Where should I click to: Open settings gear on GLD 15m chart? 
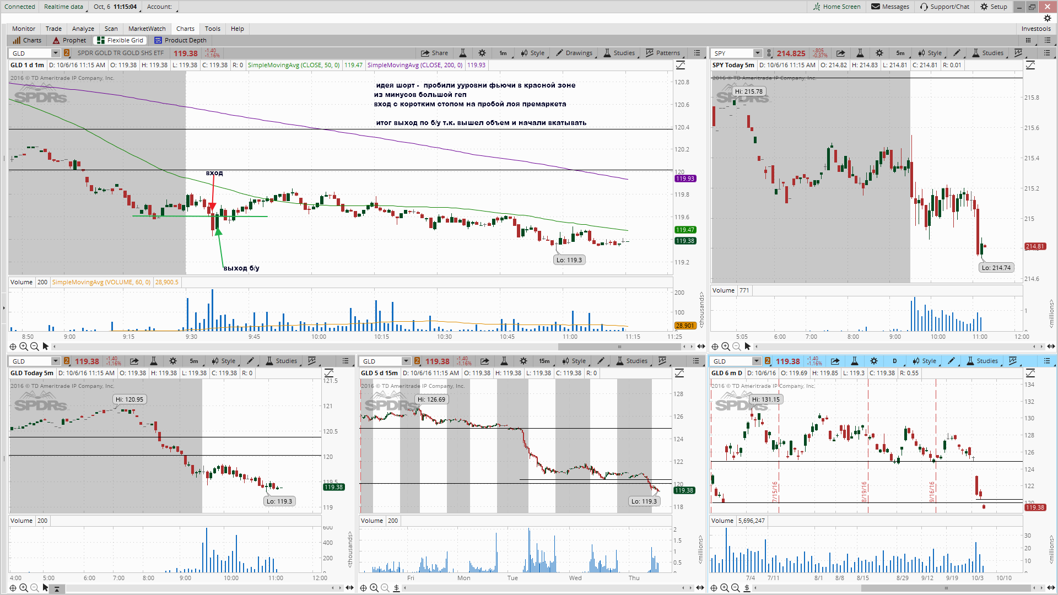[x=523, y=361]
